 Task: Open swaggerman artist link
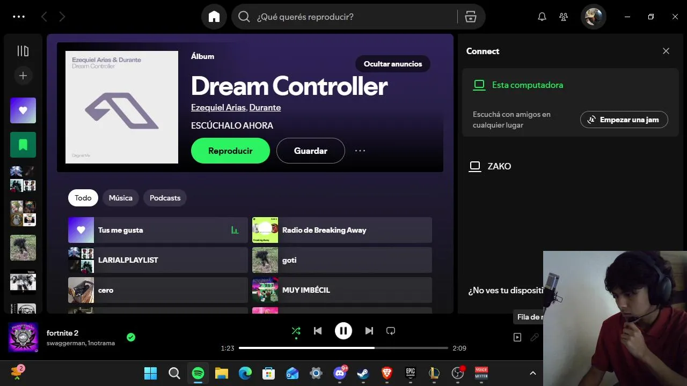[x=65, y=343]
